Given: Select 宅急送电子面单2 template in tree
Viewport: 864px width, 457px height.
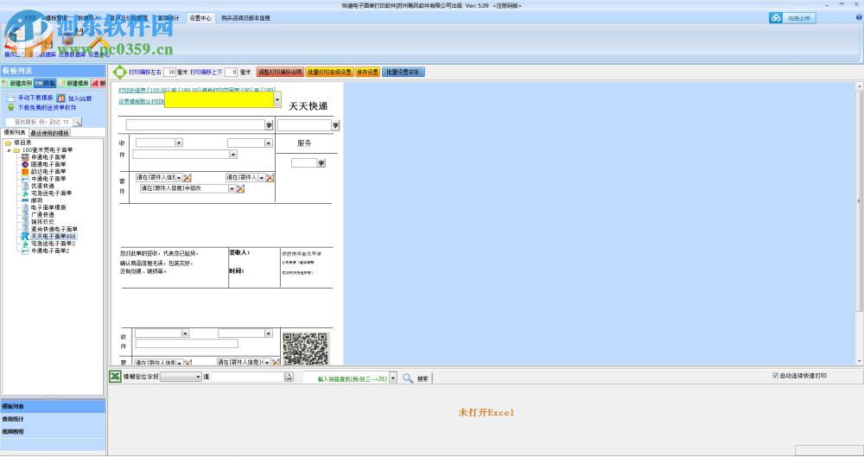Looking at the screenshot, I should pos(53,243).
